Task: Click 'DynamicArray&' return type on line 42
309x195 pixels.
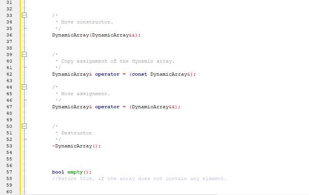Action: click(x=72, y=74)
